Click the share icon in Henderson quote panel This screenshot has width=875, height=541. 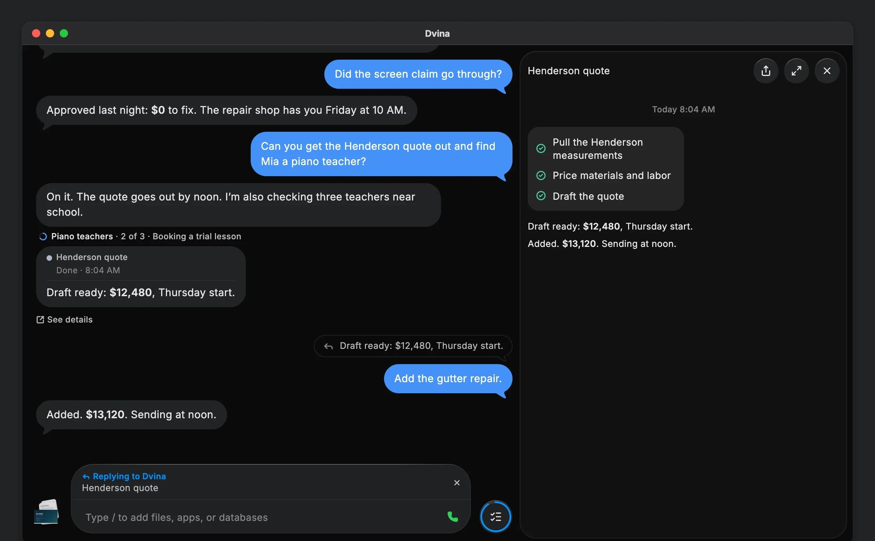[x=765, y=71]
